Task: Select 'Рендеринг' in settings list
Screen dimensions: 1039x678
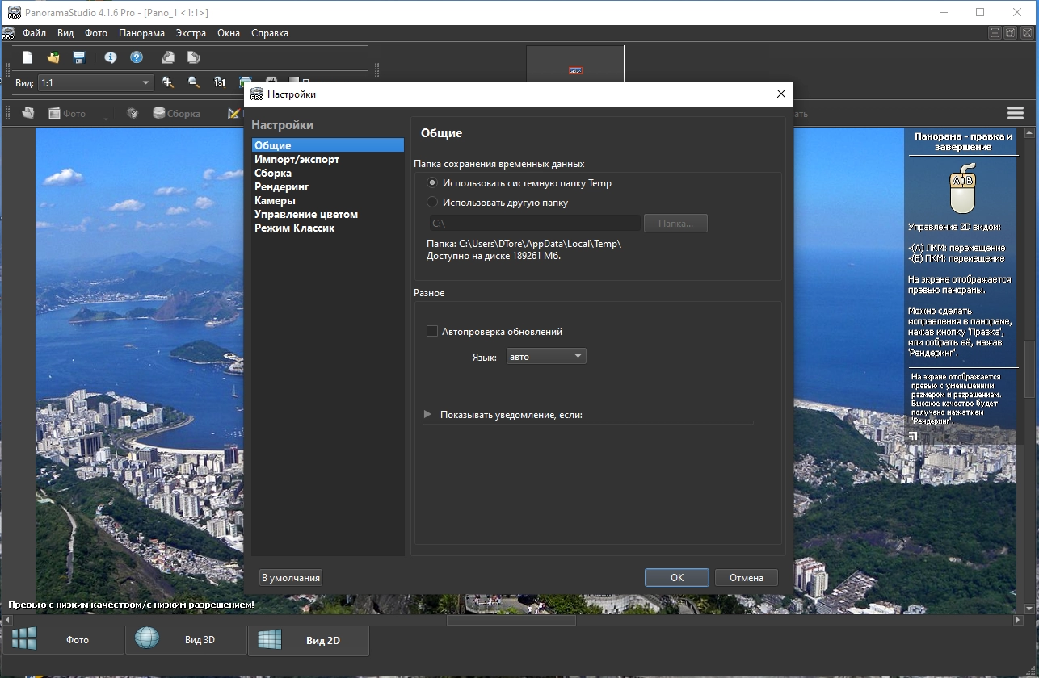Action: coord(282,186)
